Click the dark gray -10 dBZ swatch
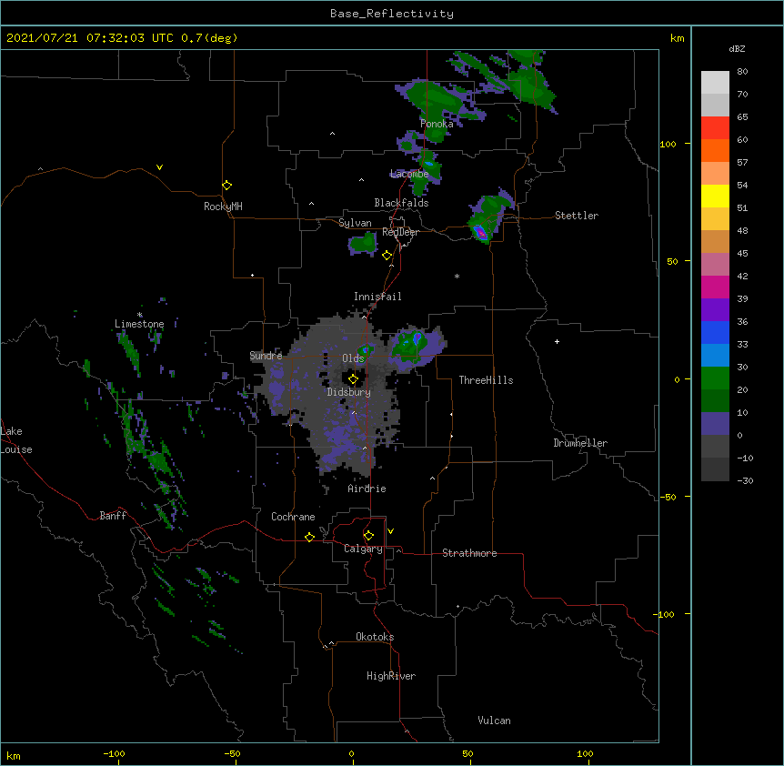Image resolution: width=784 pixels, height=766 pixels. click(715, 469)
